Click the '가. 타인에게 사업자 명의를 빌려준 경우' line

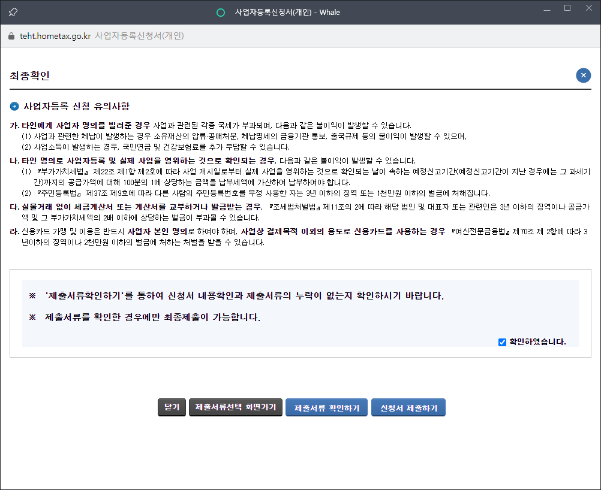(211, 126)
